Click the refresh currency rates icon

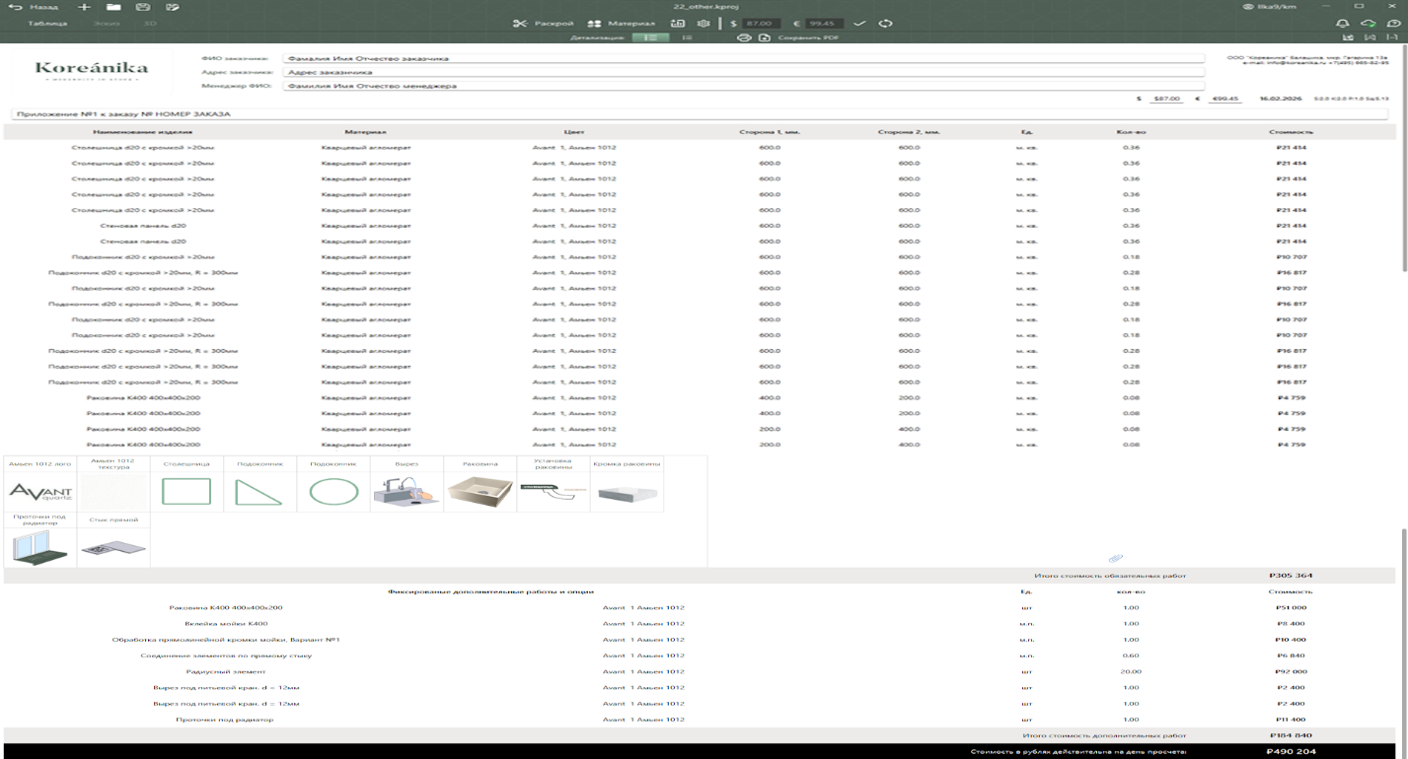[x=885, y=23]
